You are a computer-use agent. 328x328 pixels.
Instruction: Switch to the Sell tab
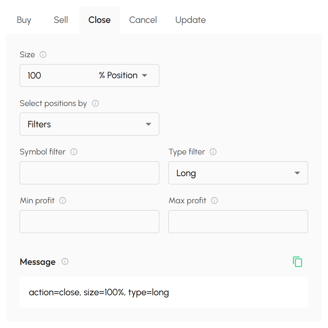click(x=61, y=20)
